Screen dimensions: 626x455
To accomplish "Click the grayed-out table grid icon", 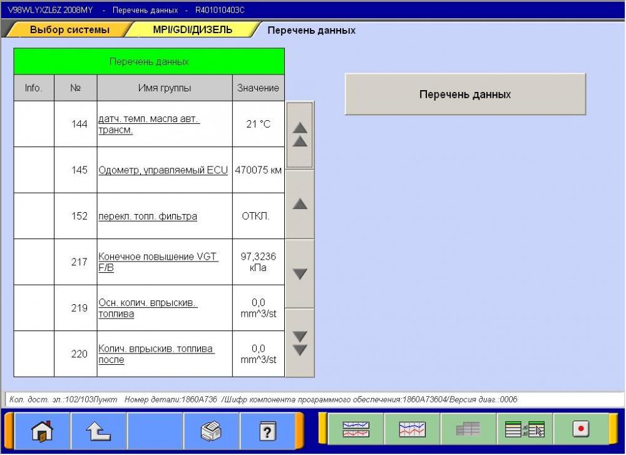I will pyautogui.click(x=468, y=429).
